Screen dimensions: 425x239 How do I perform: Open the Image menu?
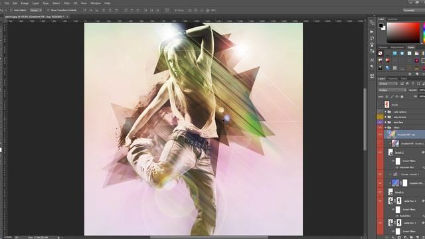pos(25,3)
